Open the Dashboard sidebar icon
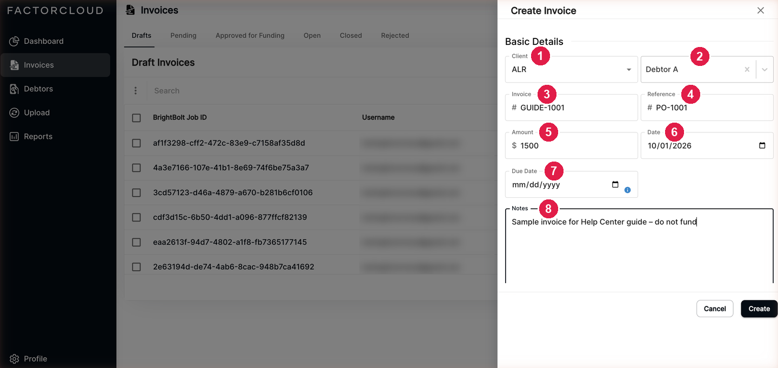Viewport: 778px width, 368px height. click(14, 41)
